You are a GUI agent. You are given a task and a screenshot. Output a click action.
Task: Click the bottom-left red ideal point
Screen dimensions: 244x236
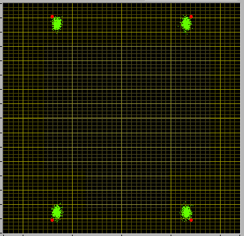click(x=52, y=220)
